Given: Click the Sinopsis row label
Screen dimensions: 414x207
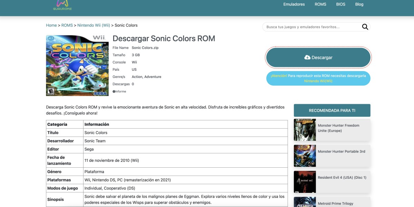Looking at the screenshot, I should point(56,199).
